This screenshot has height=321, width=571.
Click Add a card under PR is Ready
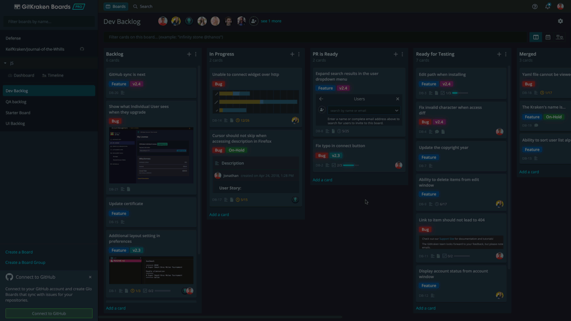(322, 180)
